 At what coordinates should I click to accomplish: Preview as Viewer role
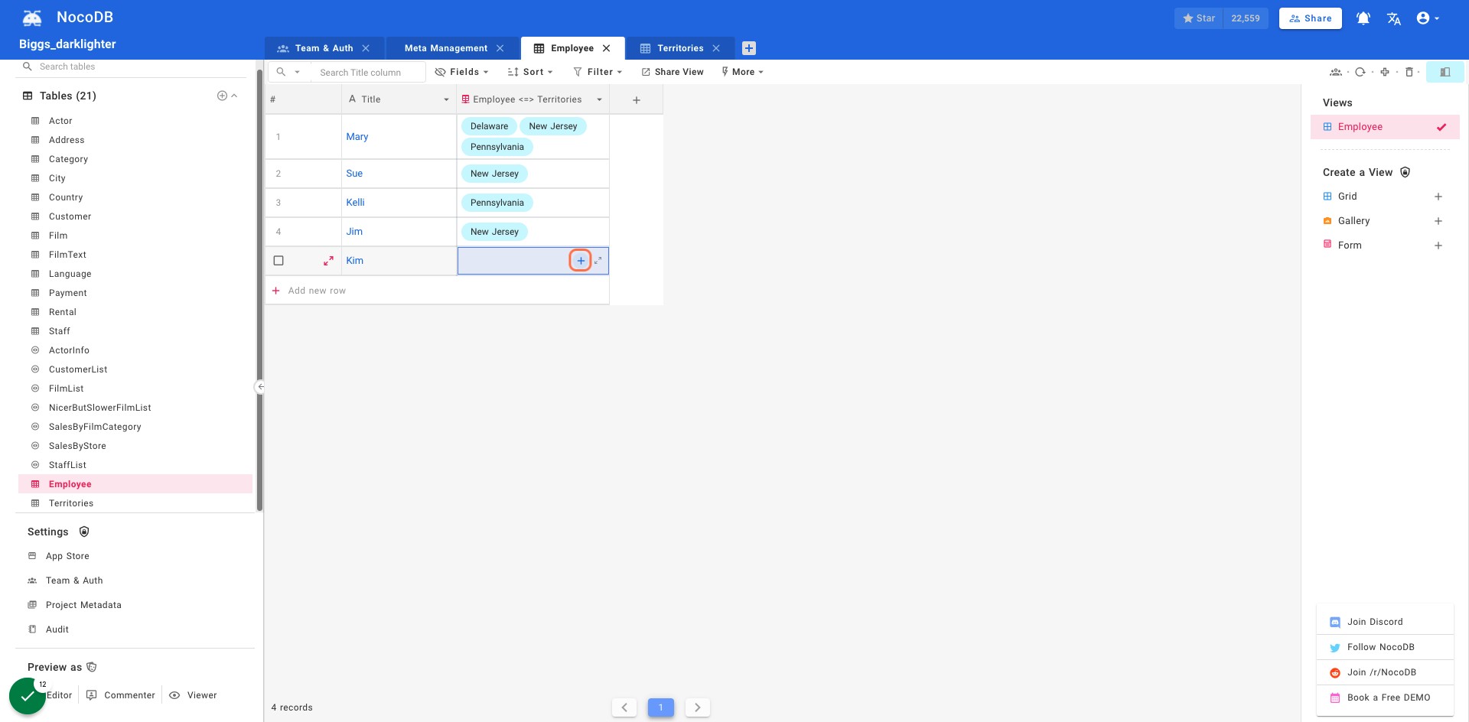click(193, 695)
